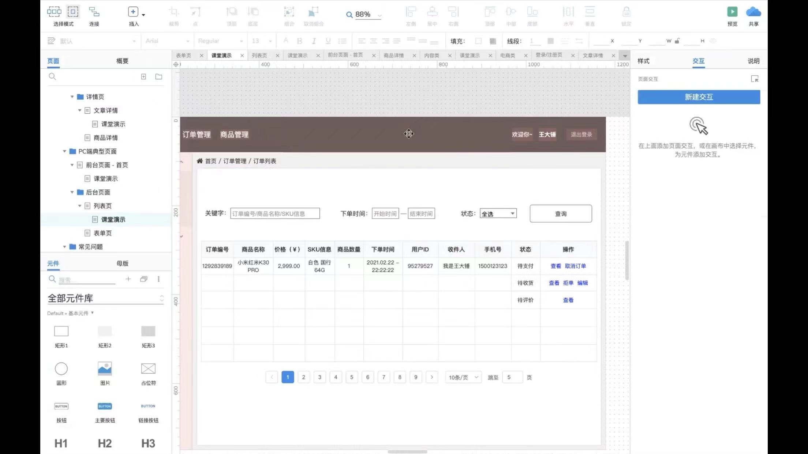Click the 查询 button on canvas
This screenshot has height=454, width=808.
[x=560, y=214]
